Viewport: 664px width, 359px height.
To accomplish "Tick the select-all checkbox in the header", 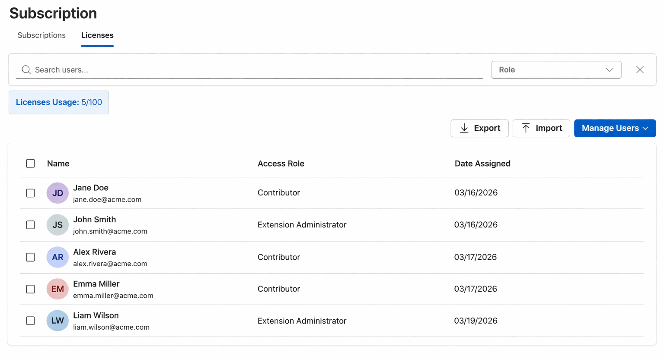I will point(30,164).
